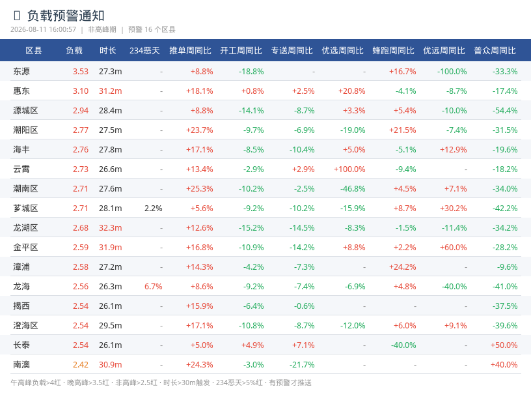Screen dimensions: 531x404
Task: Click the +21.5% value in 潮阳区 row
Action: (x=403, y=130)
